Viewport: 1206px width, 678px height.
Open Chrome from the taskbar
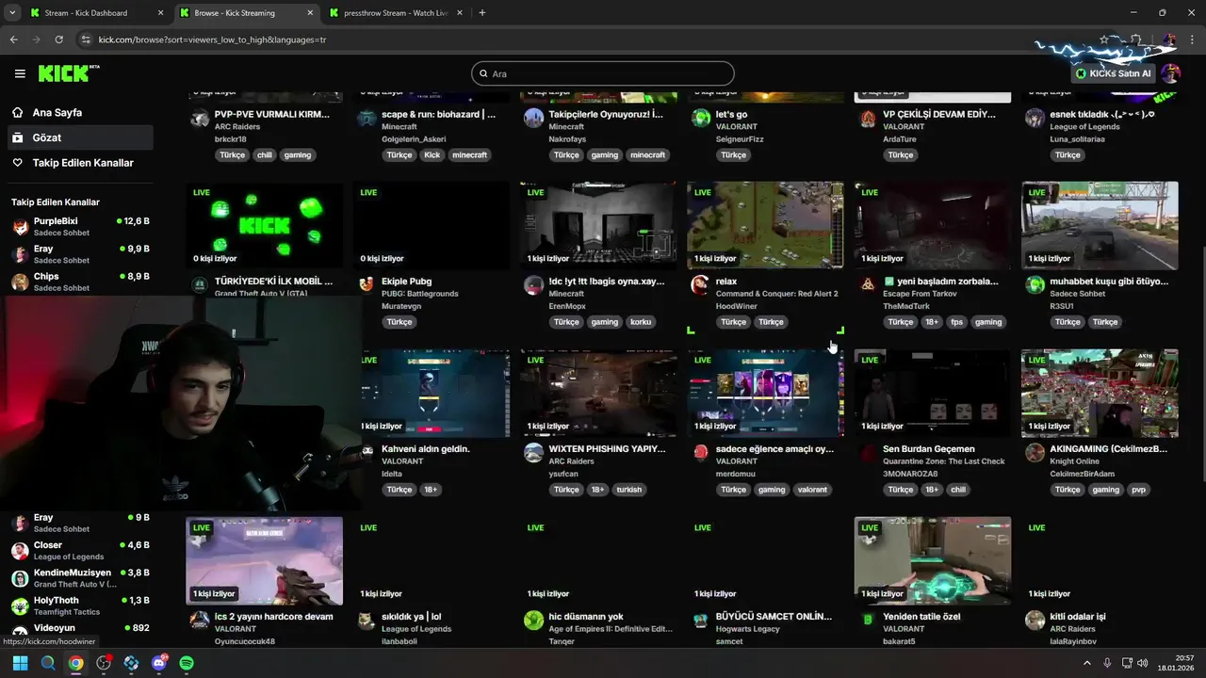pyautogui.click(x=75, y=663)
